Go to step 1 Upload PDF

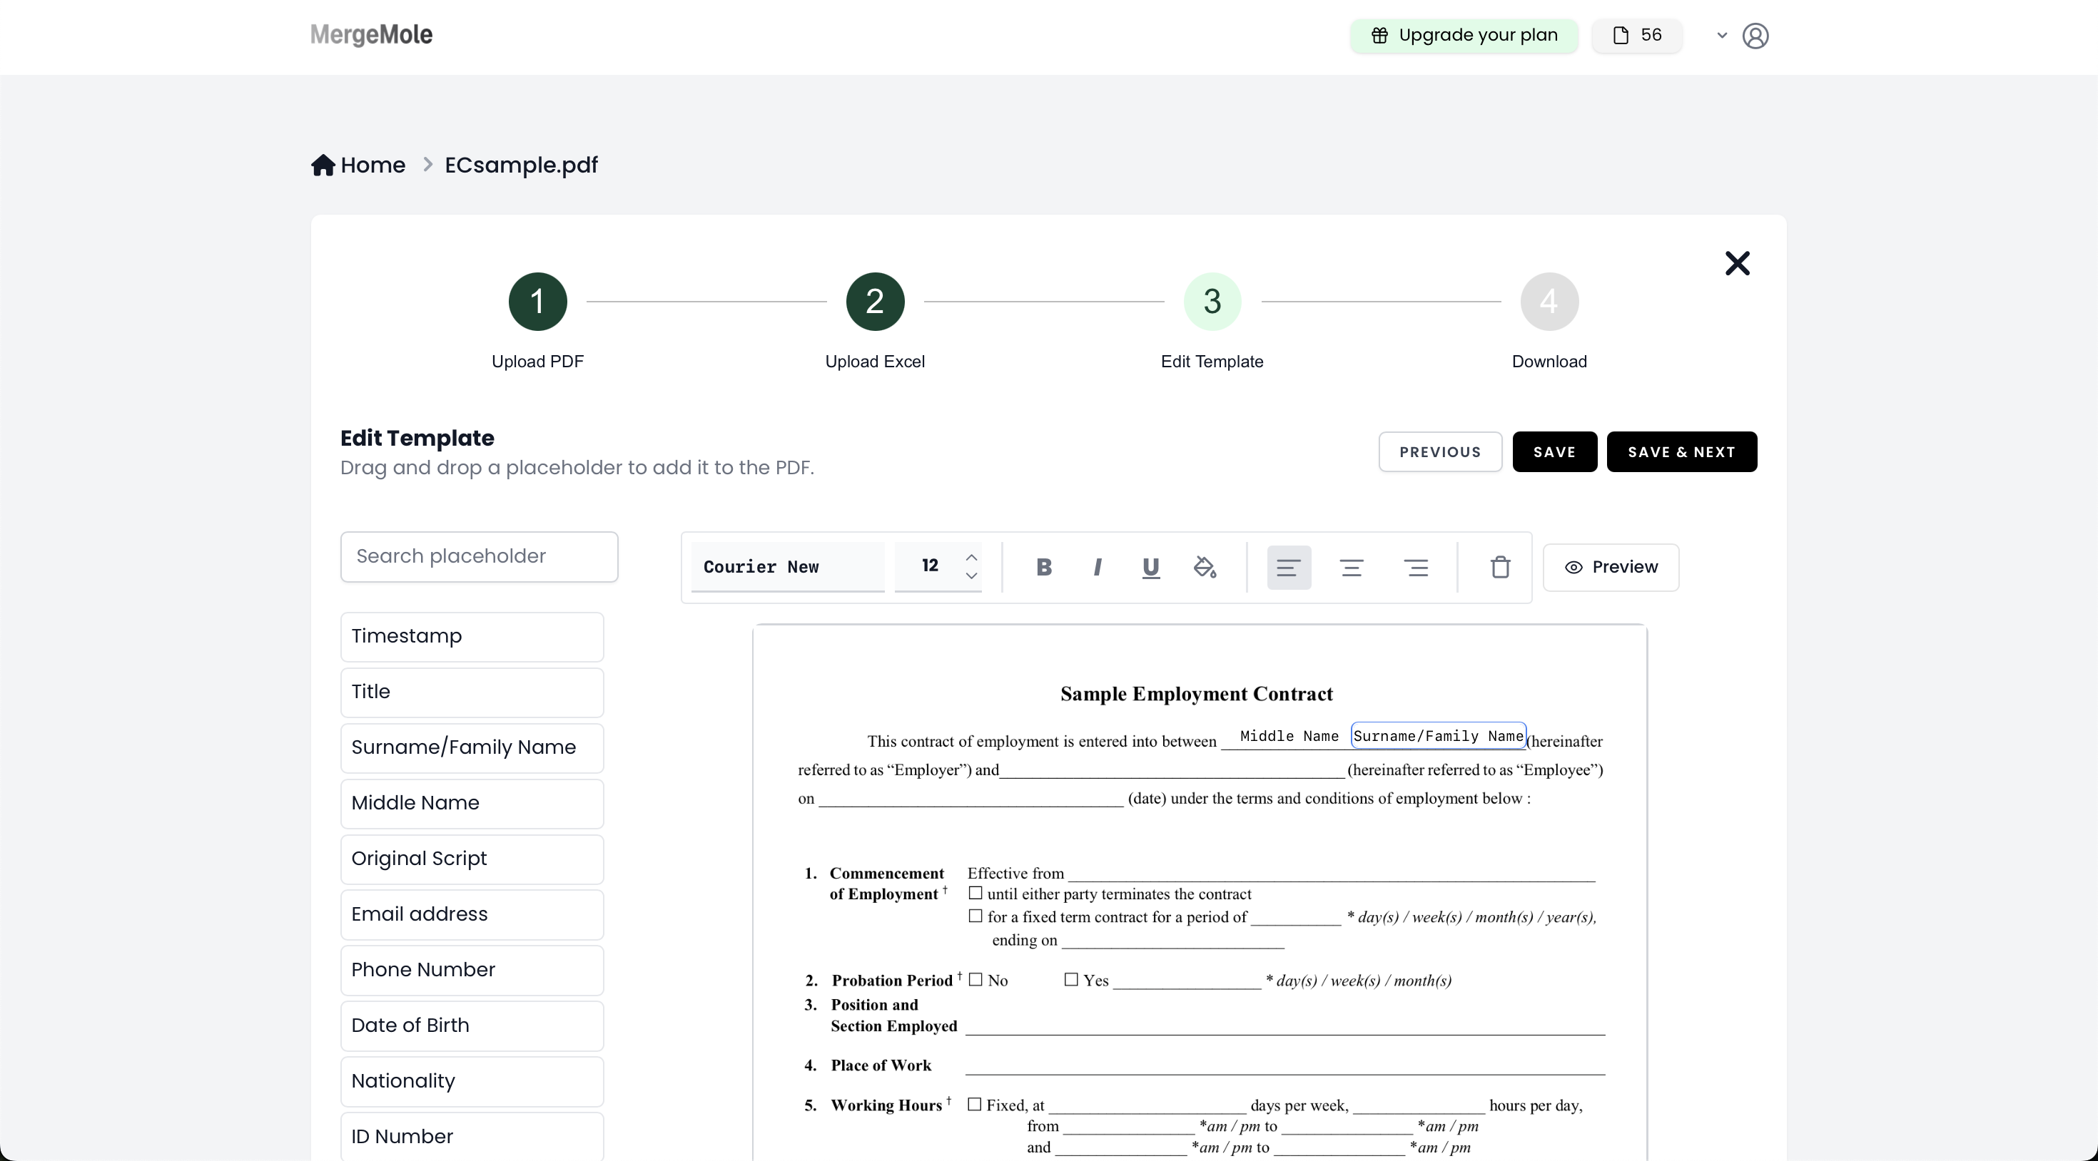pos(537,301)
